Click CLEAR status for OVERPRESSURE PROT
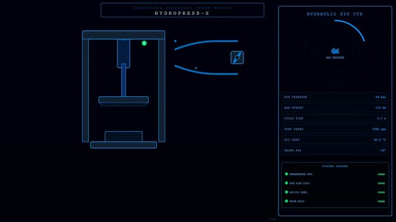The height and width of the screenshot is (222, 396). click(x=381, y=175)
